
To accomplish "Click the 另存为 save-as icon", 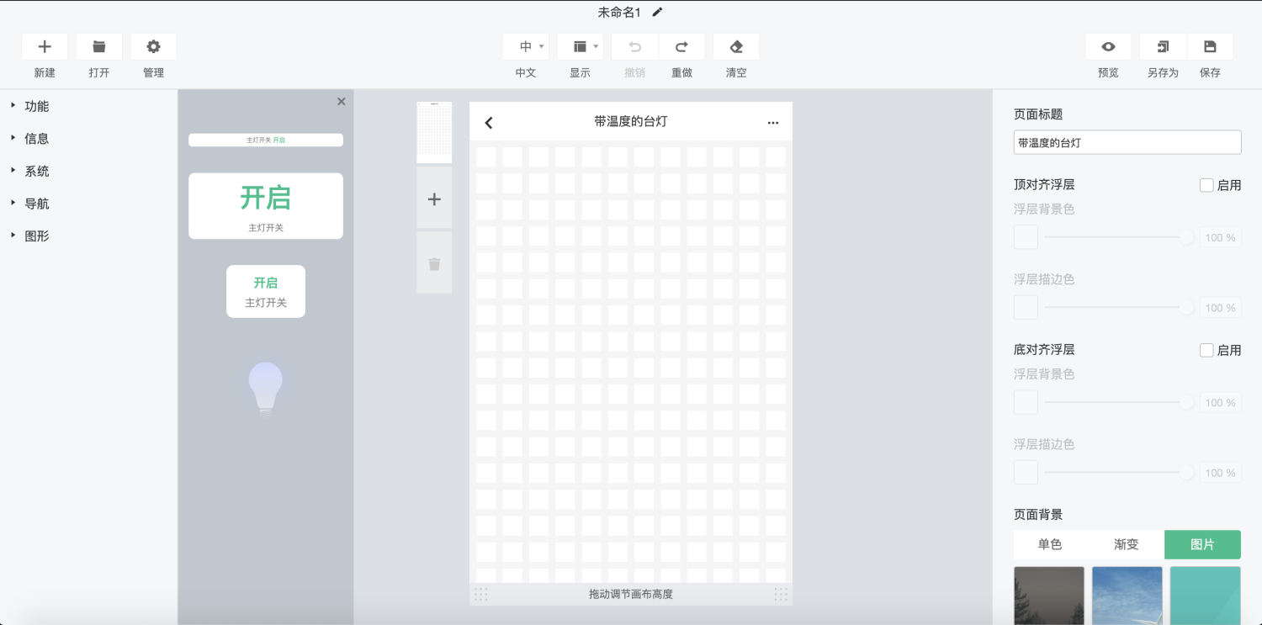I will tap(1163, 46).
